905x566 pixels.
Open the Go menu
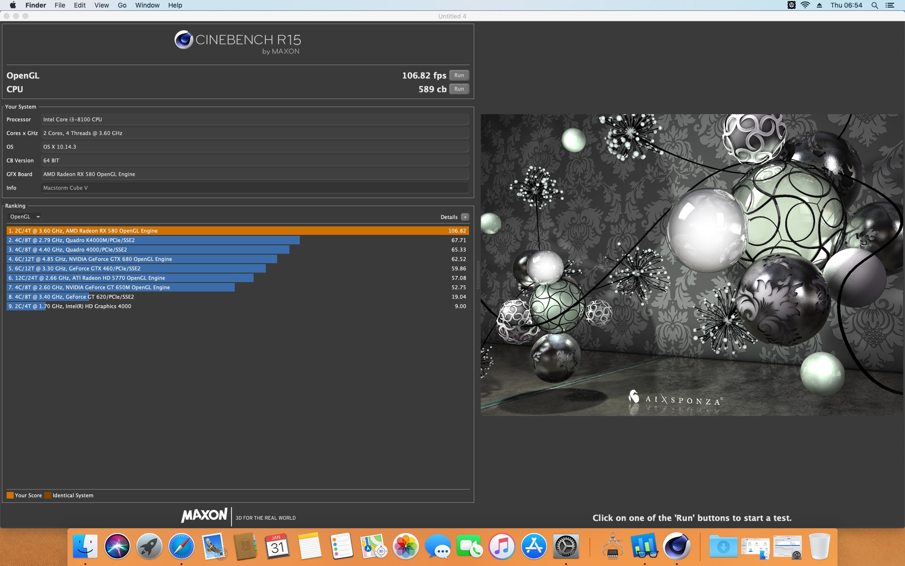click(x=122, y=5)
